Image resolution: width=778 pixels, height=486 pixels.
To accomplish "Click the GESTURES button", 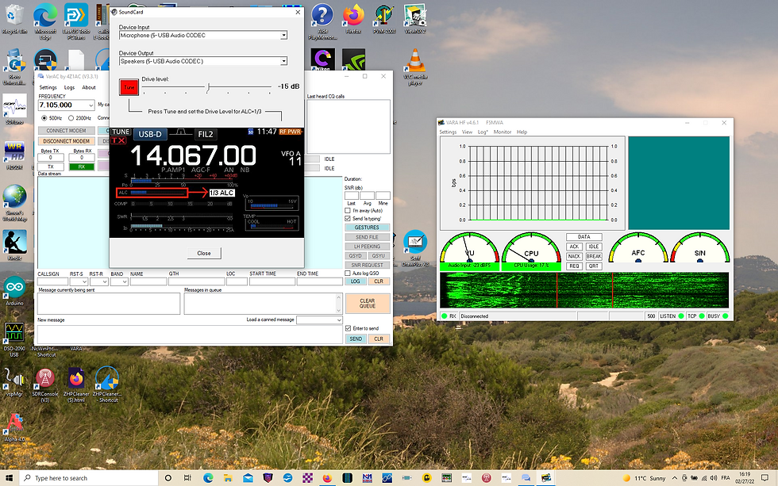I will (367, 228).
